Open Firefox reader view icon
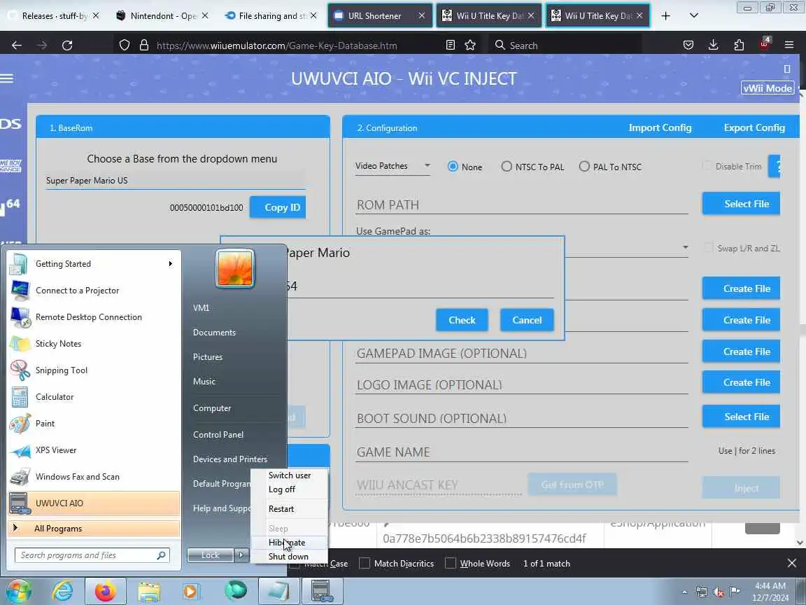The width and height of the screenshot is (806, 605). click(x=451, y=46)
